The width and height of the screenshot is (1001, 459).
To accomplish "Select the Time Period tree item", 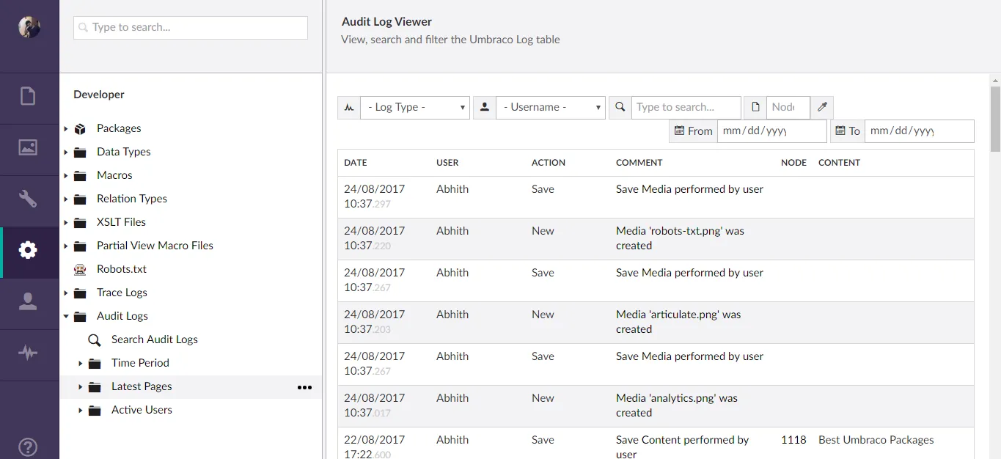I will (x=140, y=363).
